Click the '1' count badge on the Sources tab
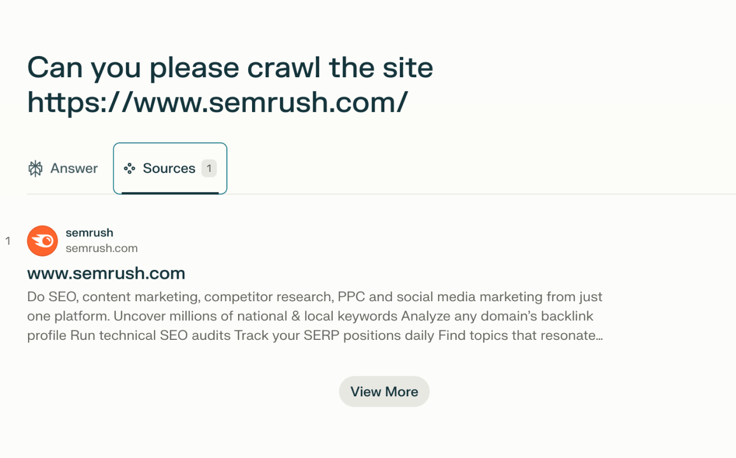 (x=208, y=167)
